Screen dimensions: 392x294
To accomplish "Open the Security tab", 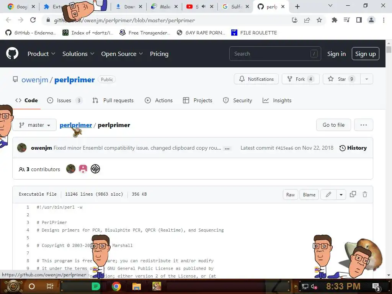I will (237, 100).
